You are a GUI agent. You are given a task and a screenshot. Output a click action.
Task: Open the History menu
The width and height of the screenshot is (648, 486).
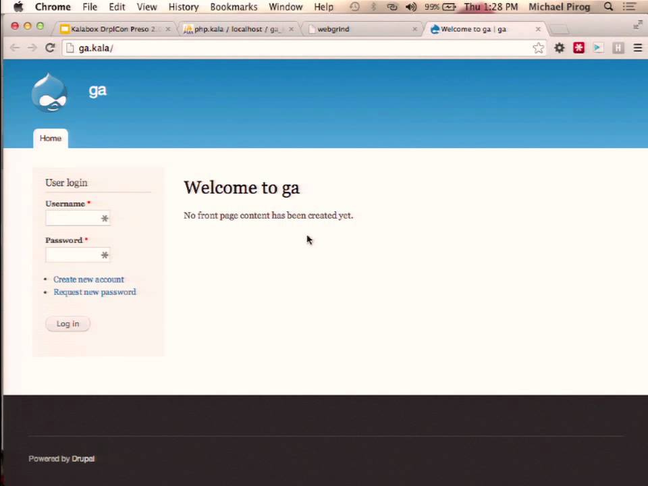click(x=184, y=7)
